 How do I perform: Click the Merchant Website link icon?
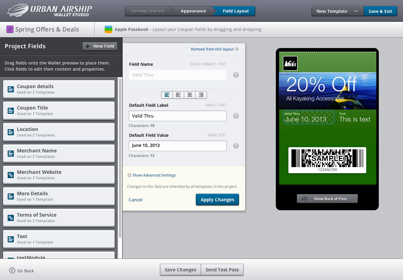(11, 175)
